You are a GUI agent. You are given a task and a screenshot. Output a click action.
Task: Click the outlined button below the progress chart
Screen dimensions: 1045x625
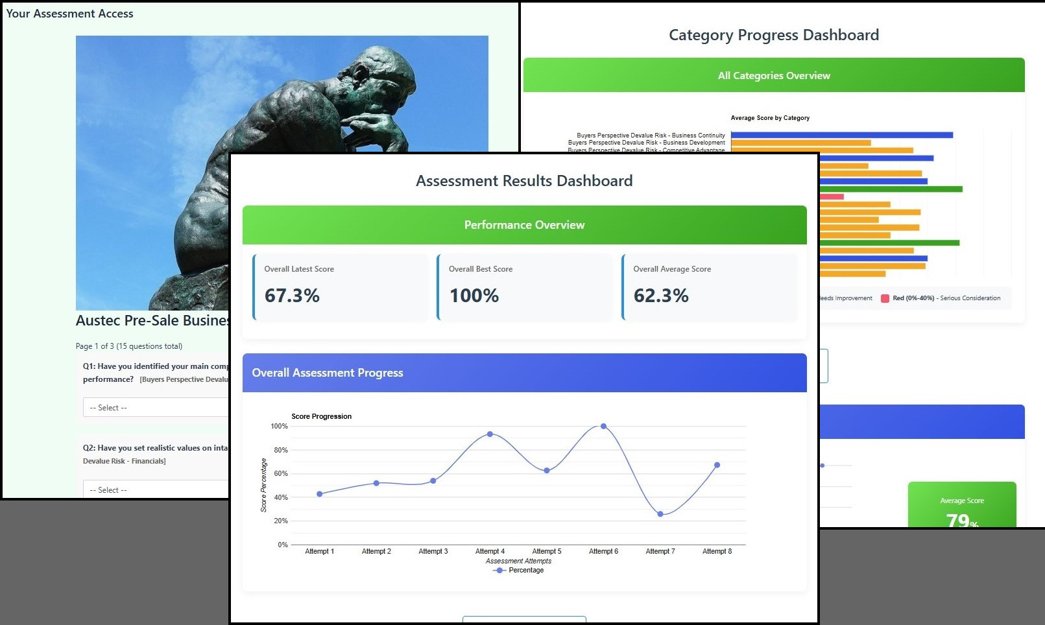524,620
